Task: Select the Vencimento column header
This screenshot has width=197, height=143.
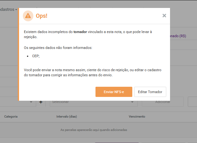Action: (x=137, y=117)
